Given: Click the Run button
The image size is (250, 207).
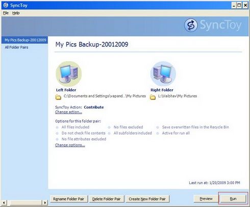Looking at the screenshot, I should pyautogui.click(x=233, y=199).
